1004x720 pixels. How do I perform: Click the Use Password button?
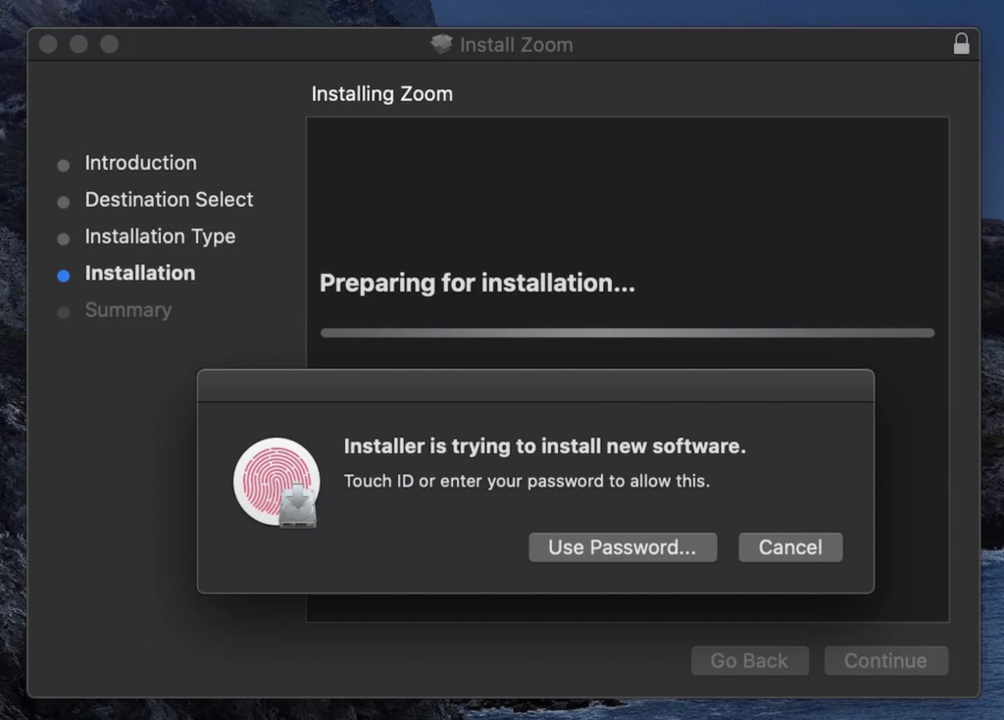click(623, 547)
